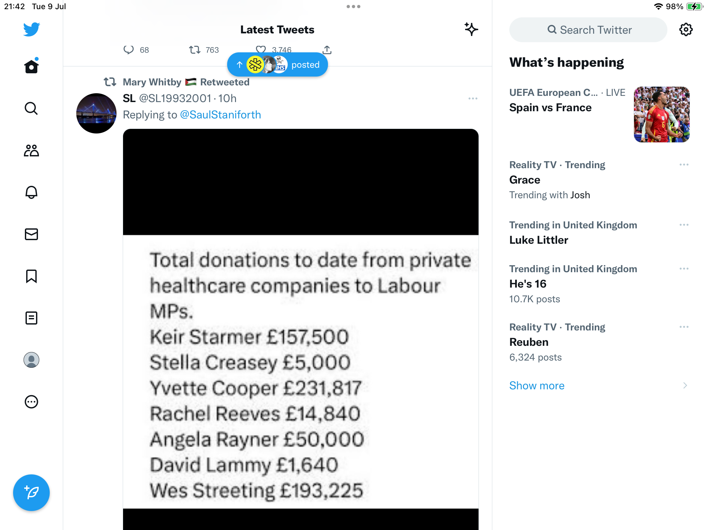Open the More circle menu in sidebar
This screenshot has height=530, width=707.
point(31,402)
